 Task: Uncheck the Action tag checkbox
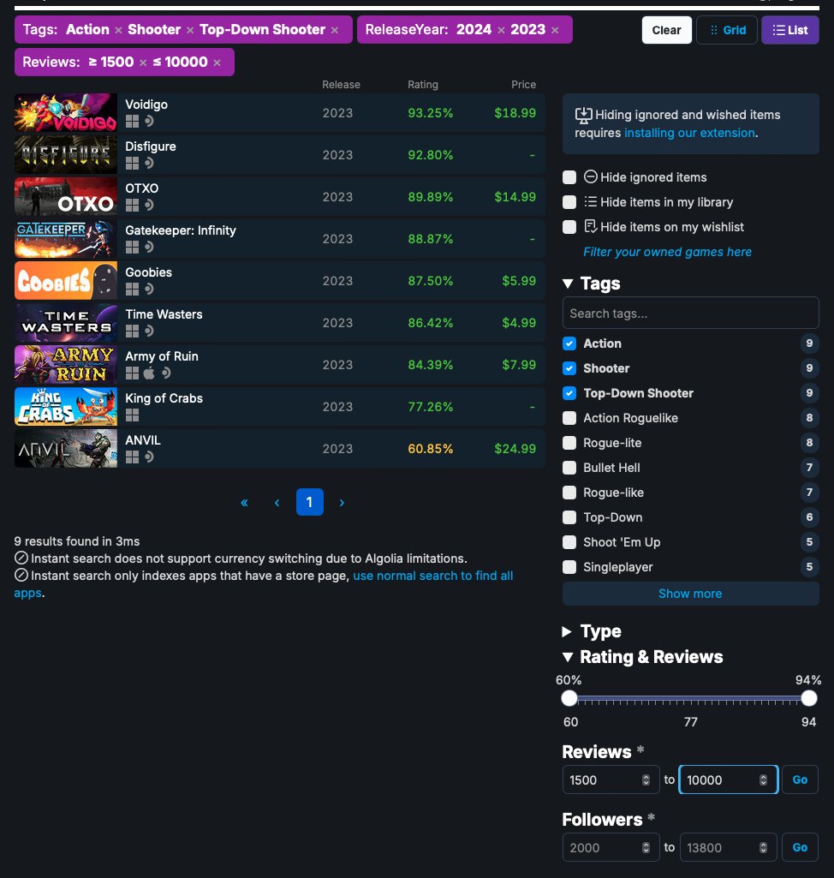(x=569, y=343)
